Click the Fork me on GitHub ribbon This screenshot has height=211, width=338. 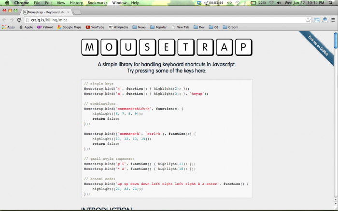click(318, 46)
